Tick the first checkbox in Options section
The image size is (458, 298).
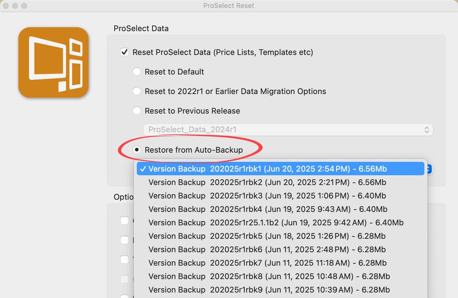point(125,220)
